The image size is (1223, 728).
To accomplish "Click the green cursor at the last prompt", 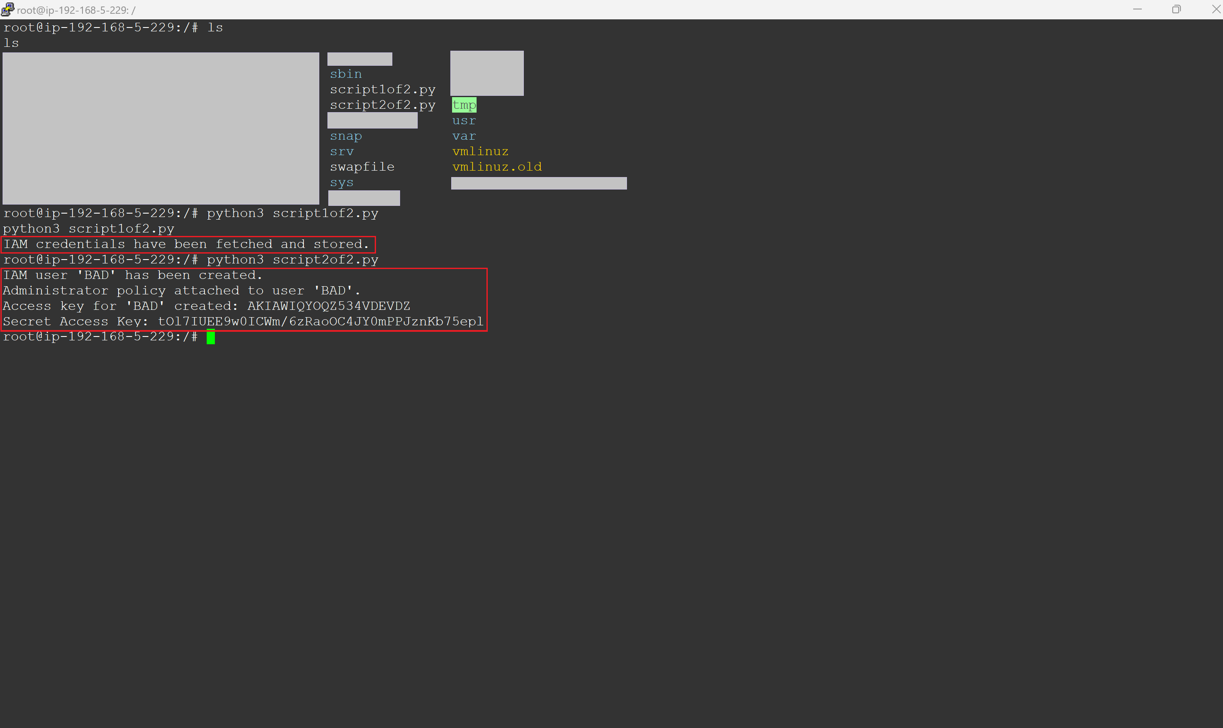I will pos(211,337).
